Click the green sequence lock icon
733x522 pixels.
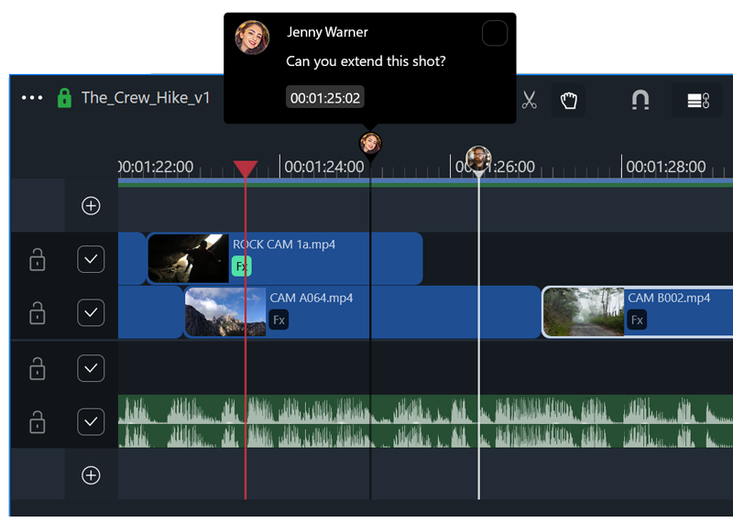(x=64, y=98)
